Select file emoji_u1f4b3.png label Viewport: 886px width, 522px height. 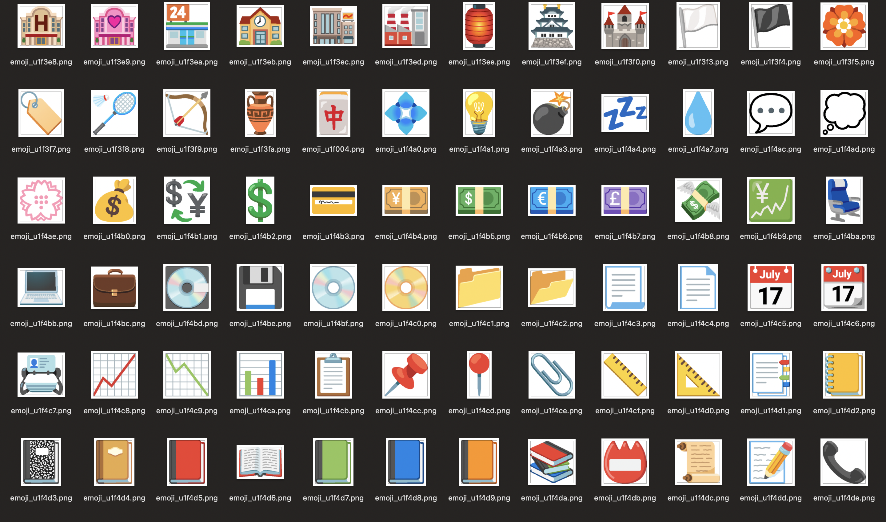tap(333, 236)
